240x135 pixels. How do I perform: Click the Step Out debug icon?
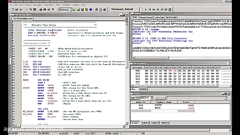[x=166, y=9]
